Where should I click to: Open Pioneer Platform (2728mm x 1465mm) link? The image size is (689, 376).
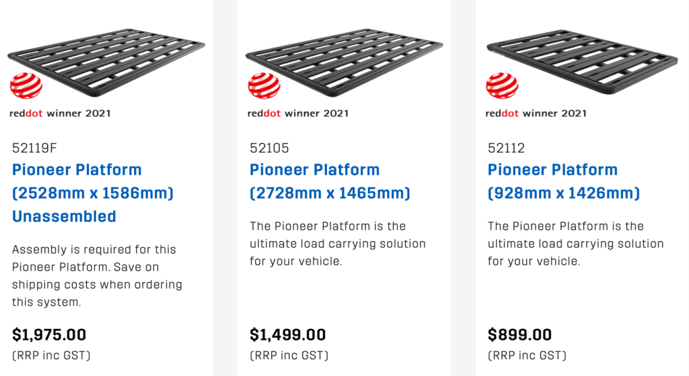(x=330, y=181)
